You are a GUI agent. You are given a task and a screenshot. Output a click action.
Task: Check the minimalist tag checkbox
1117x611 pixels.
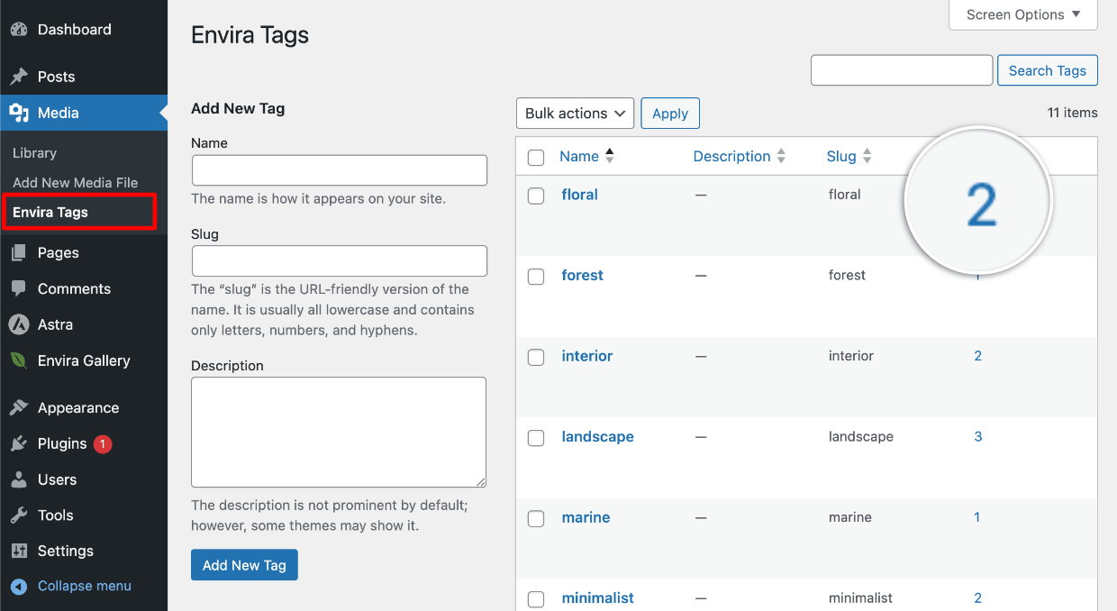(536, 599)
